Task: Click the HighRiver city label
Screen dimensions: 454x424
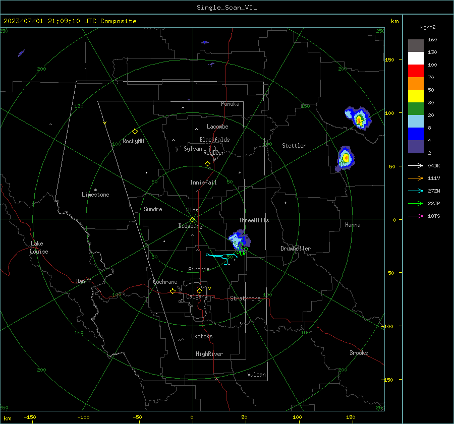Action: [x=209, y=354]
